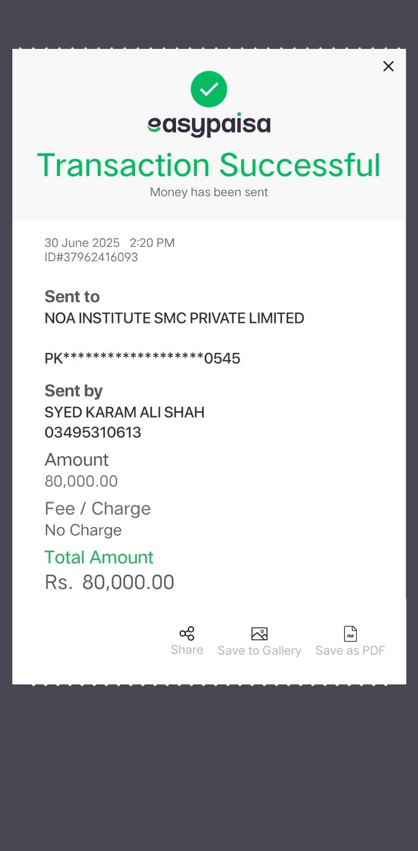Click the Total Amount Rs. 80,000.00
418x851 pixels.
(x=110, y=582)
